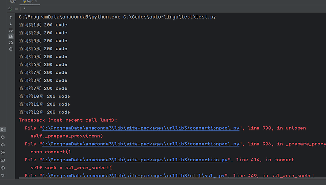Image resolution: width=326 pixels, height=185 pixels.
Task: Click the 'Traceback (most recent call last):' line
Action: click(x=68, y=120)
